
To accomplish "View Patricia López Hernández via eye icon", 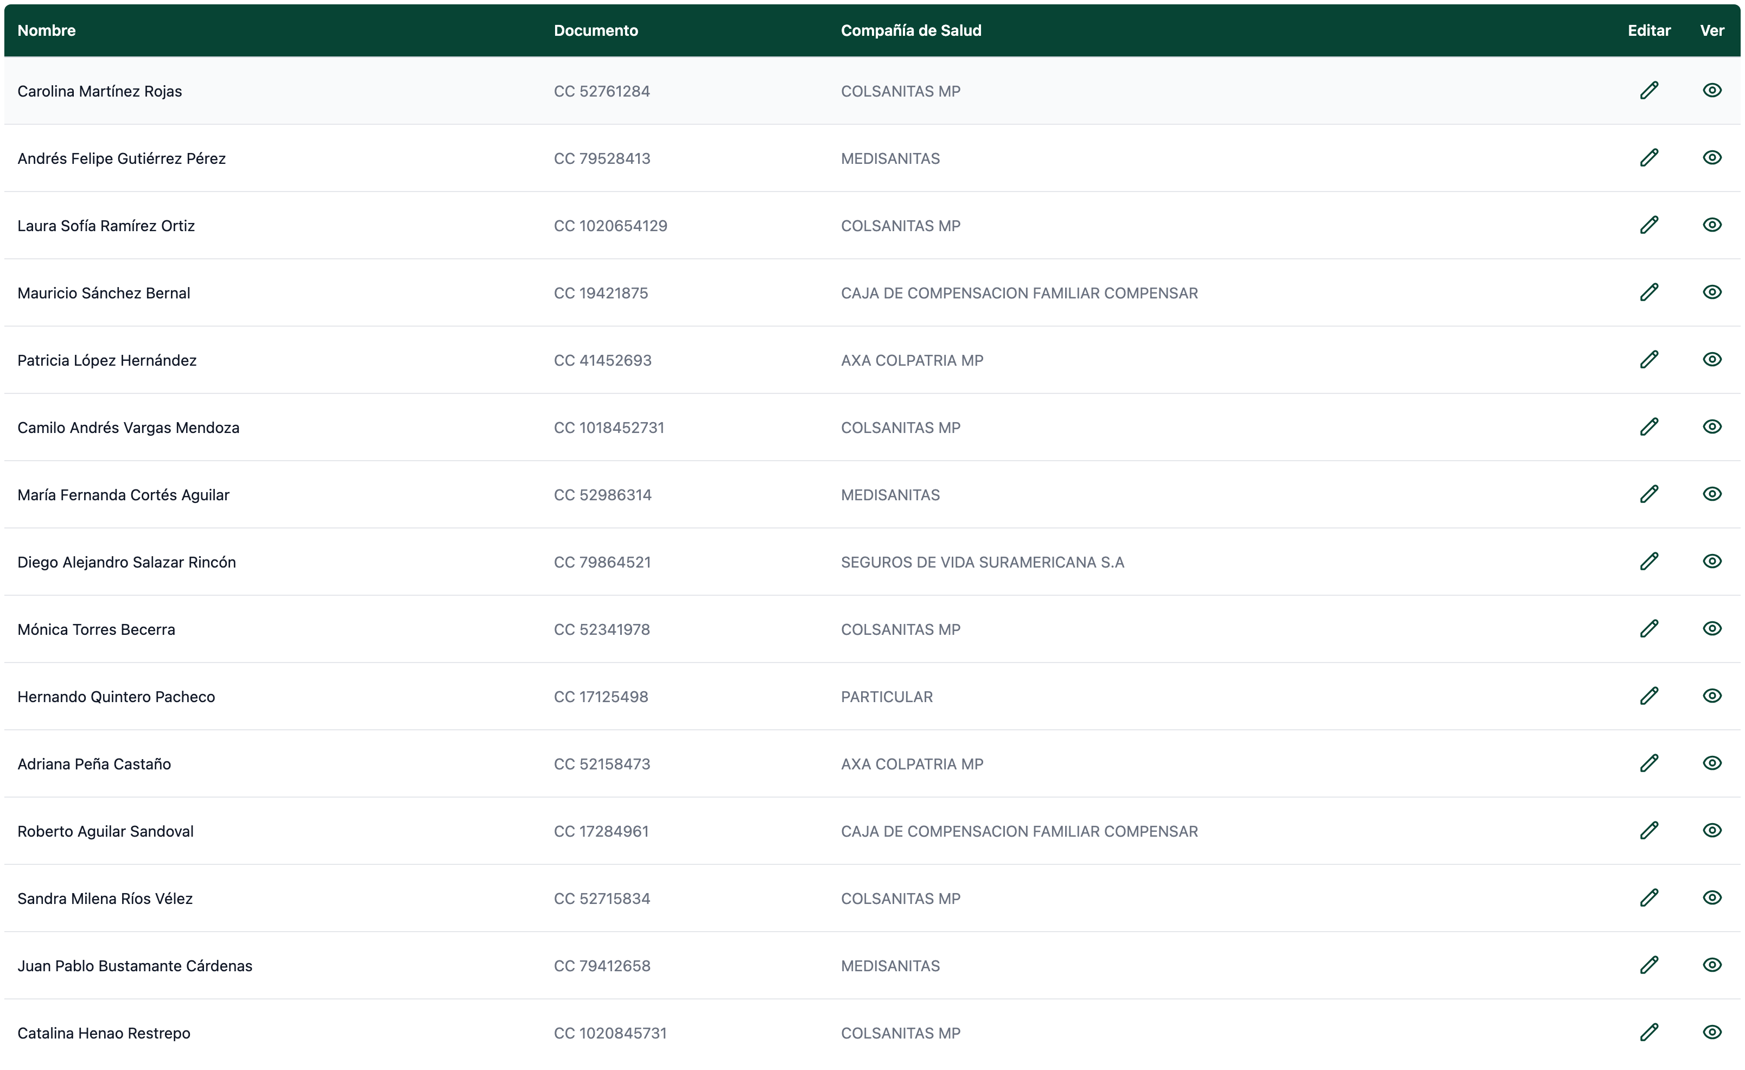I will pyautogui.click(x=1712, y=360).
